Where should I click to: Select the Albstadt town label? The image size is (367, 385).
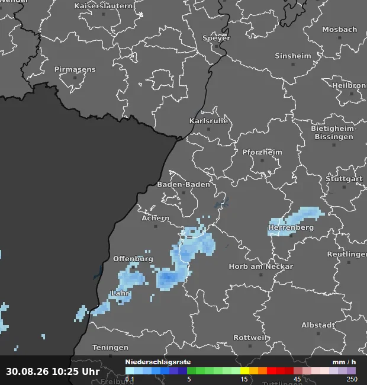click(318, 325)
